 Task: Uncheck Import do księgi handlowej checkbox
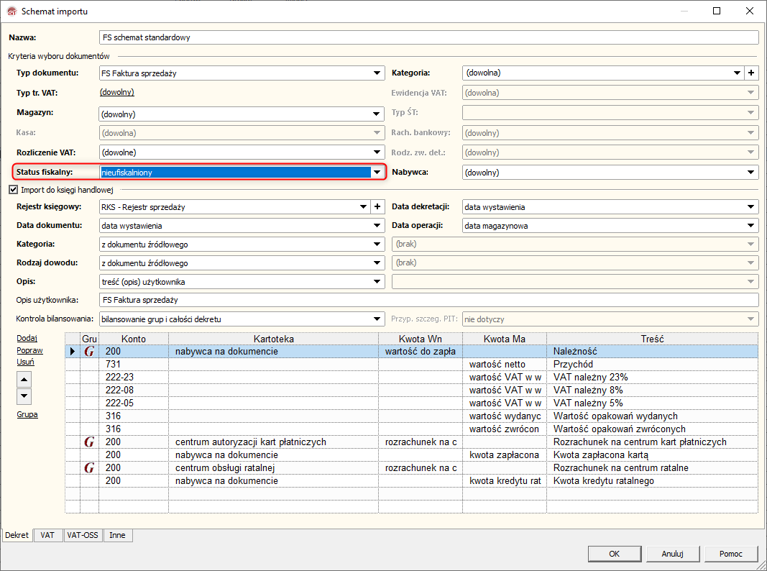click(13, 190)
